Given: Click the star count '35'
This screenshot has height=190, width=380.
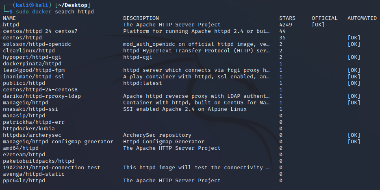Looking at the screenshot, I should [282, 38].
